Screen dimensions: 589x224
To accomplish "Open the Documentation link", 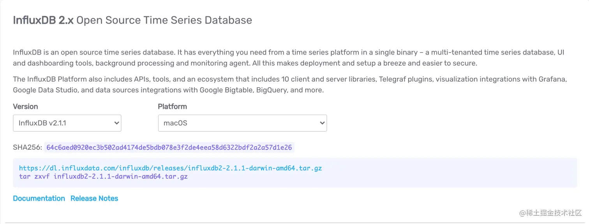I will click(39, 198).
